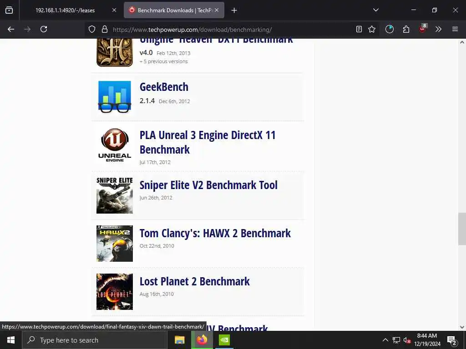This screenshot has height=349, width=466.
Task: Click the 'Jun 26th, 2012' date text
Action: 156,198
